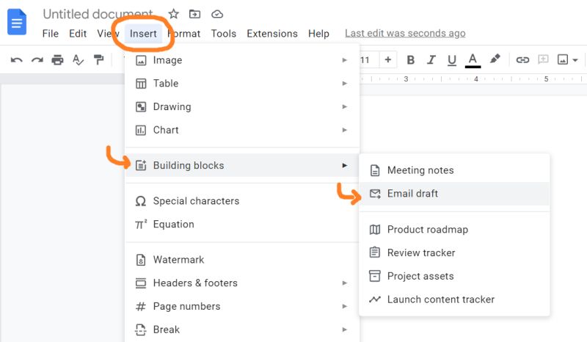
Task: Toggle italic formatting
Action: (x=431, y=60)
